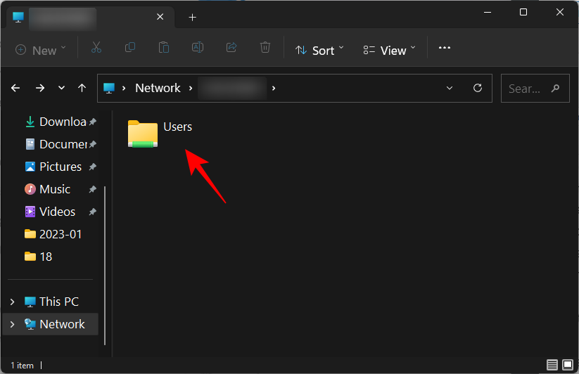The image size is (579, 374).
Task: Open the recent locations dropdown
Action: [62, 89]
